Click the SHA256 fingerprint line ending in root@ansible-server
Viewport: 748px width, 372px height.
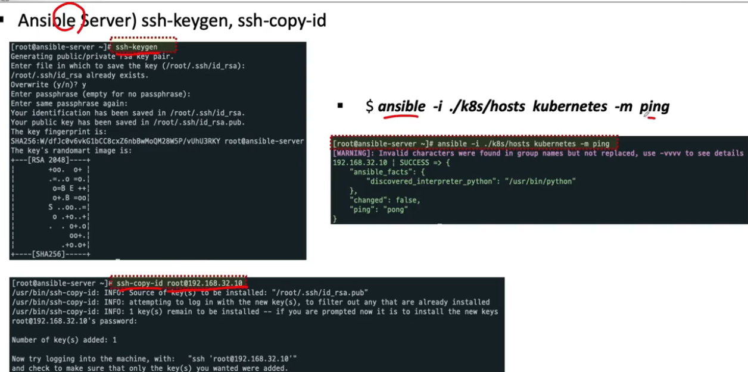157,141
